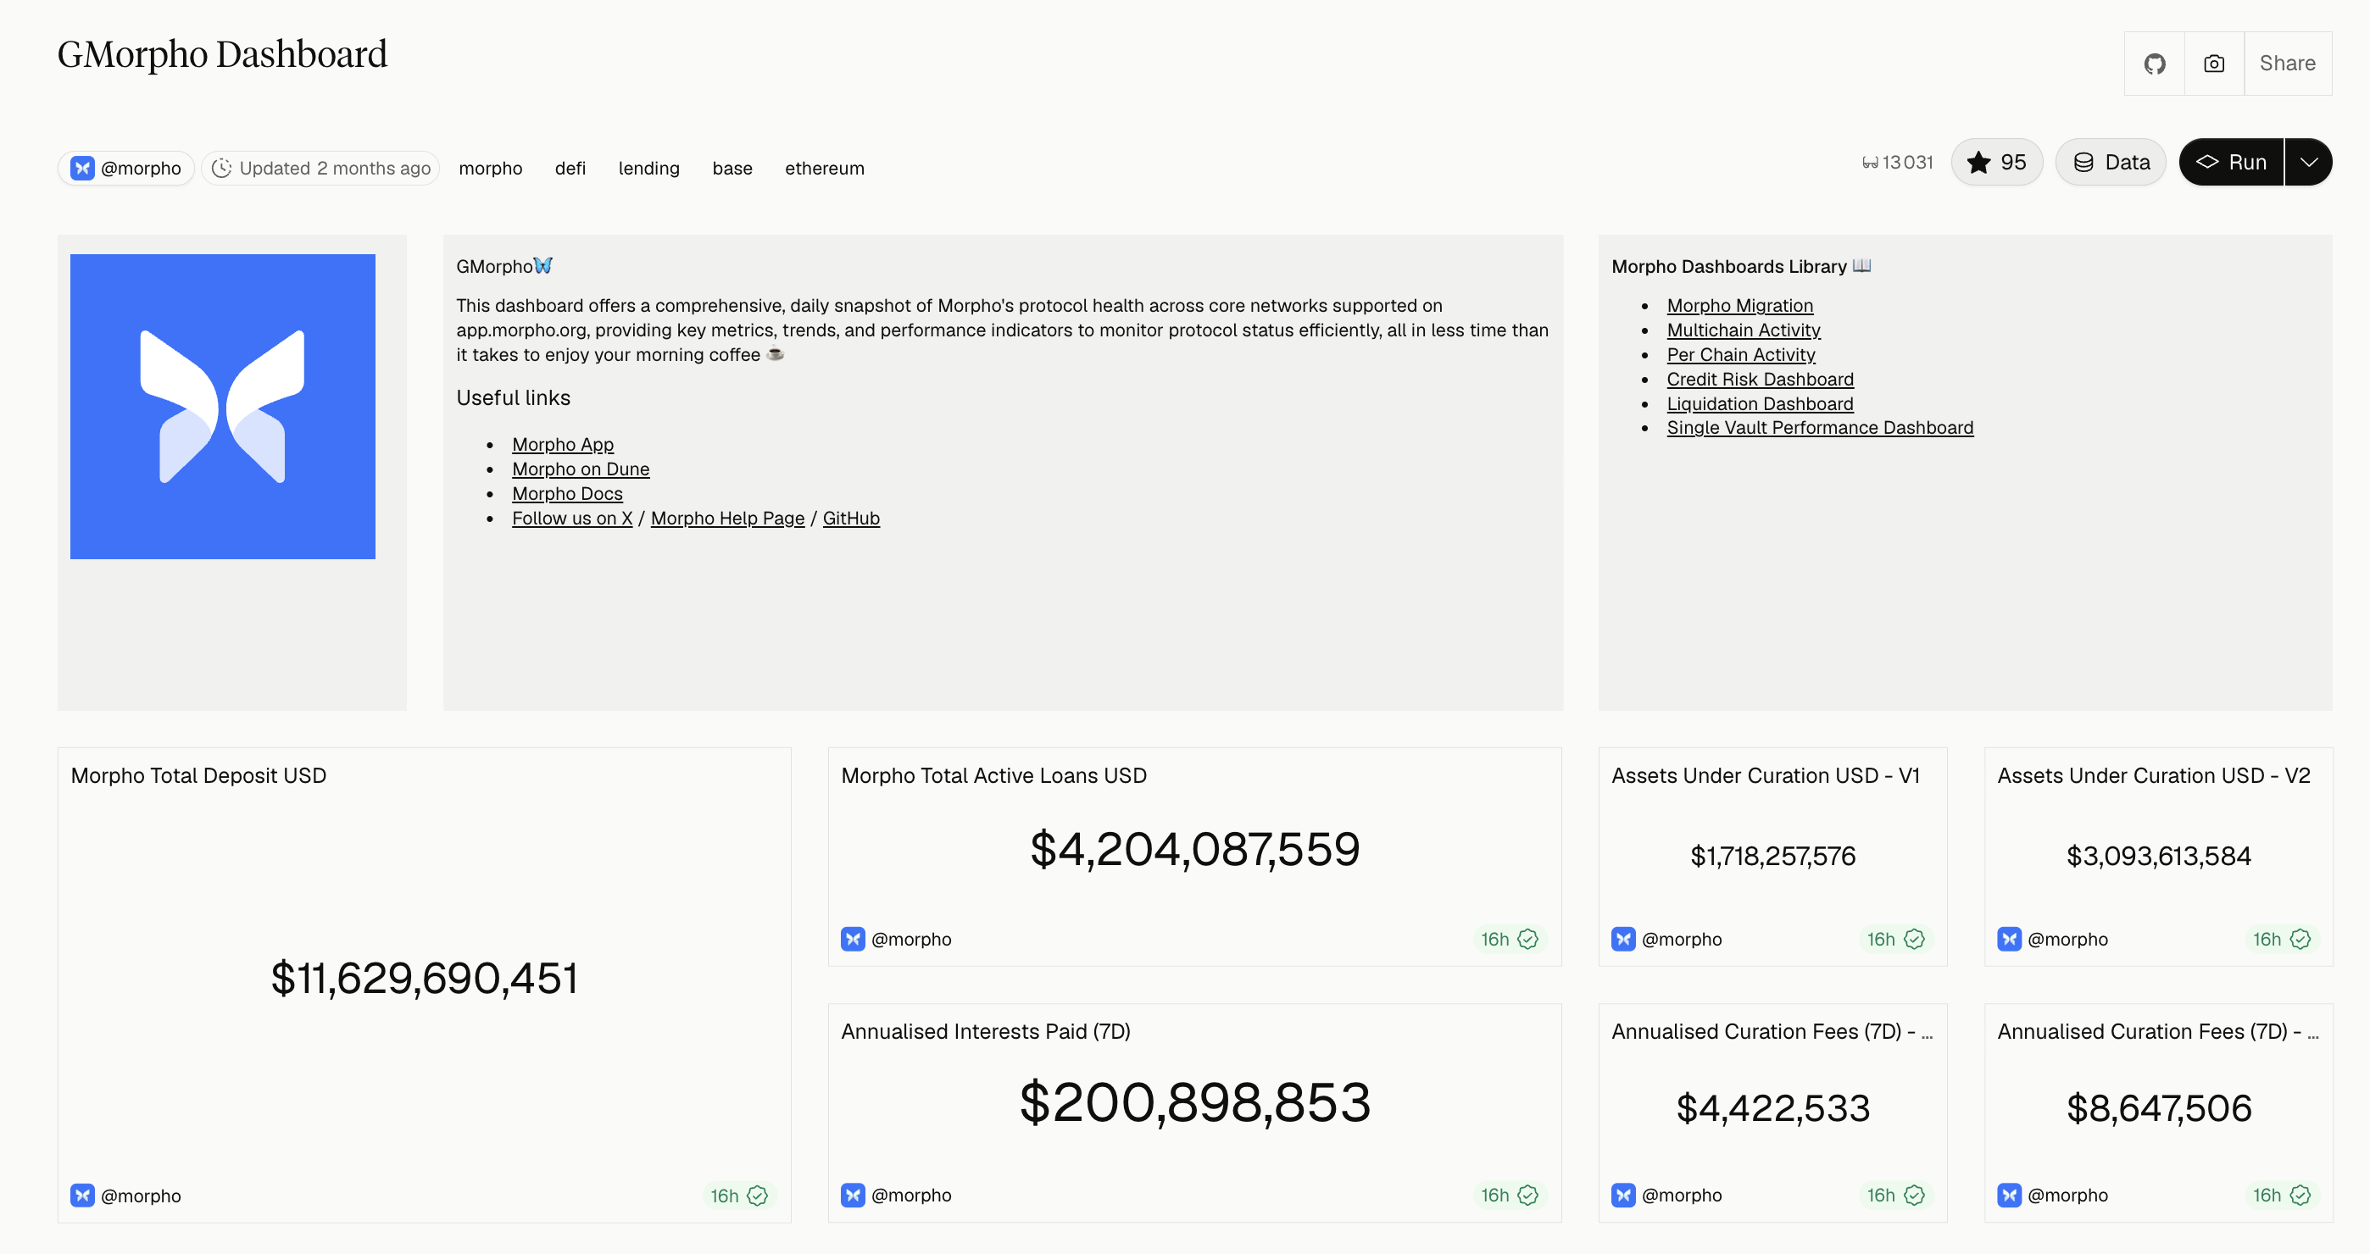Viewport: 2370px width, 1254px height.
Task: Open the @morpho author chip
Action: pos(126,169)
